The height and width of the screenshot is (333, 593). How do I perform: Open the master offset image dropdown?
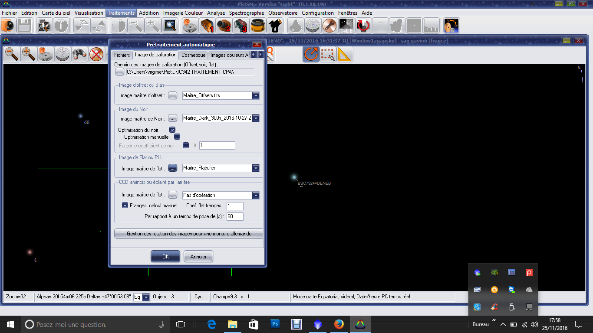coord(256,95)
